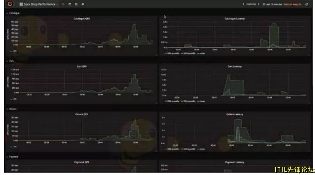Save the dashboard via floppy icon

point(76,4)
